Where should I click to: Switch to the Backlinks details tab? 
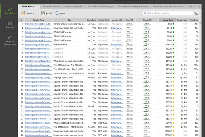point(51,7)
